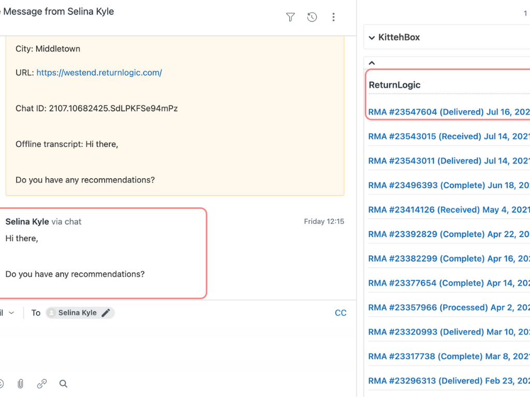Click the Selina Kyle recipient chip
530x397 pixels.
tap(77, 313)
